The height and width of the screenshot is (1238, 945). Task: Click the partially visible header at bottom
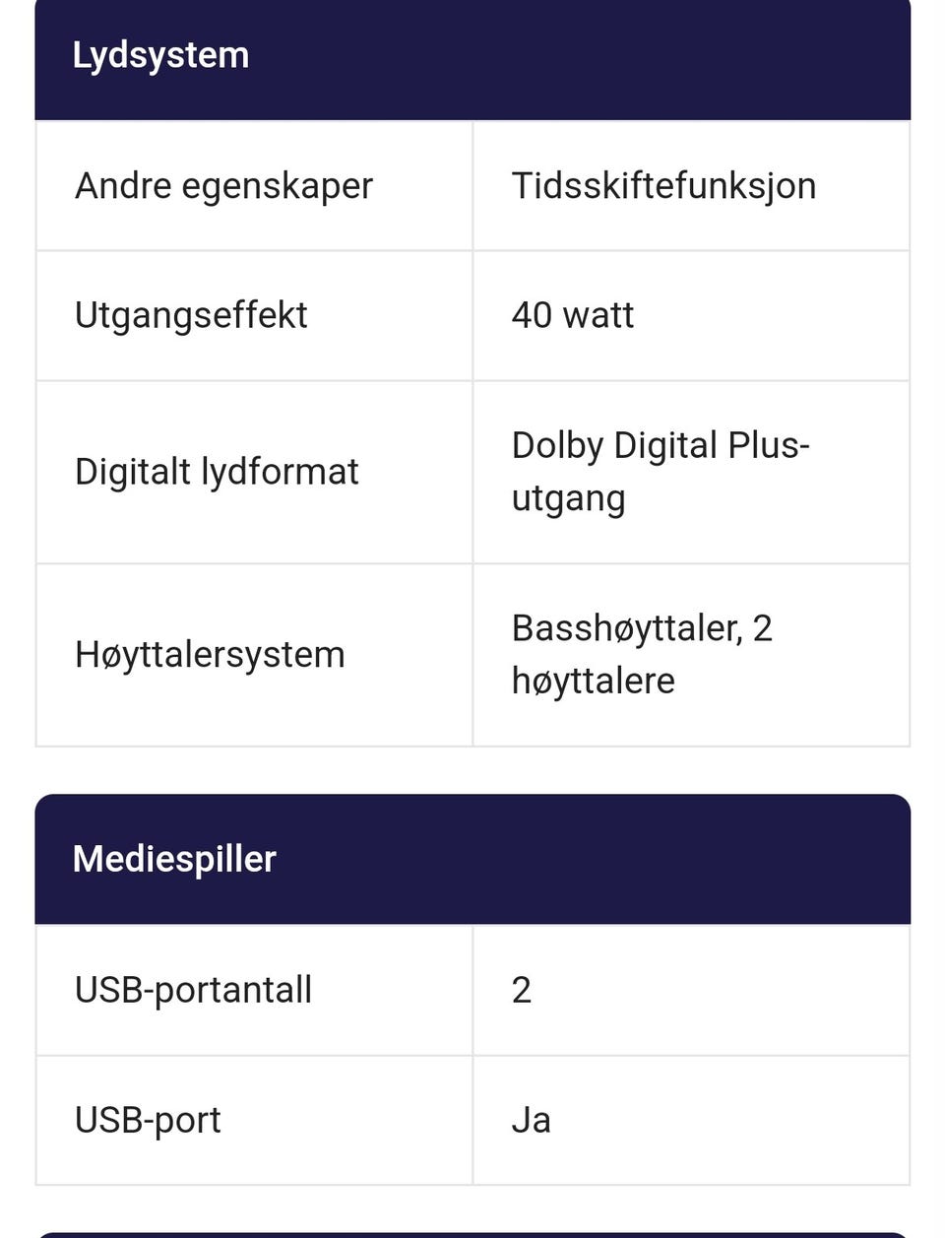(472, 1233)
